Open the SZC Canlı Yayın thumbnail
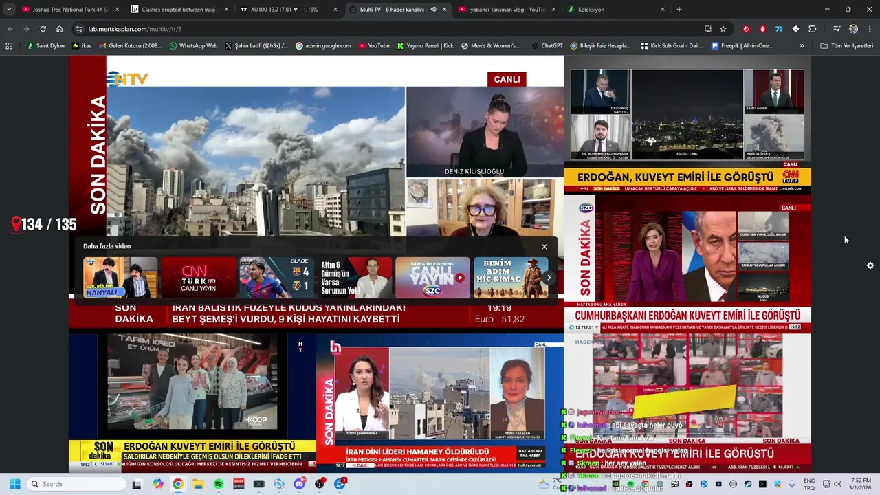 432,278
